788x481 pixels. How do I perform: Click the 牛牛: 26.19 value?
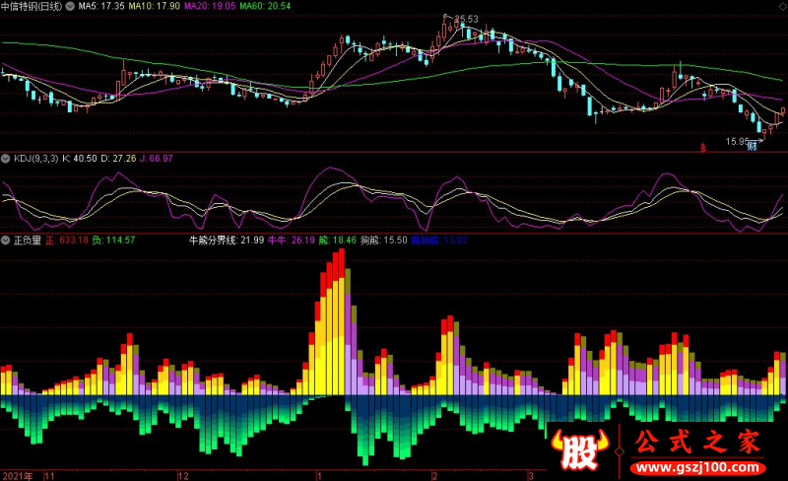pyautogui.click(x=292, y=240)
